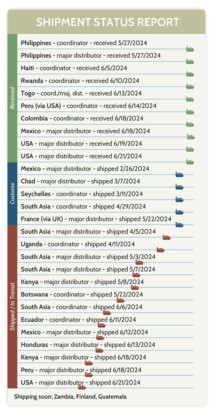Click the red ship on USA shipped 6/21/2024 row
This screenshot has height=415, width=215.
[82, 387]
